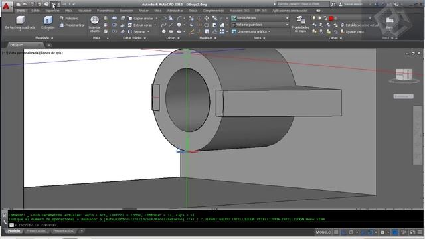Open command line customize wrench icon

5,222
